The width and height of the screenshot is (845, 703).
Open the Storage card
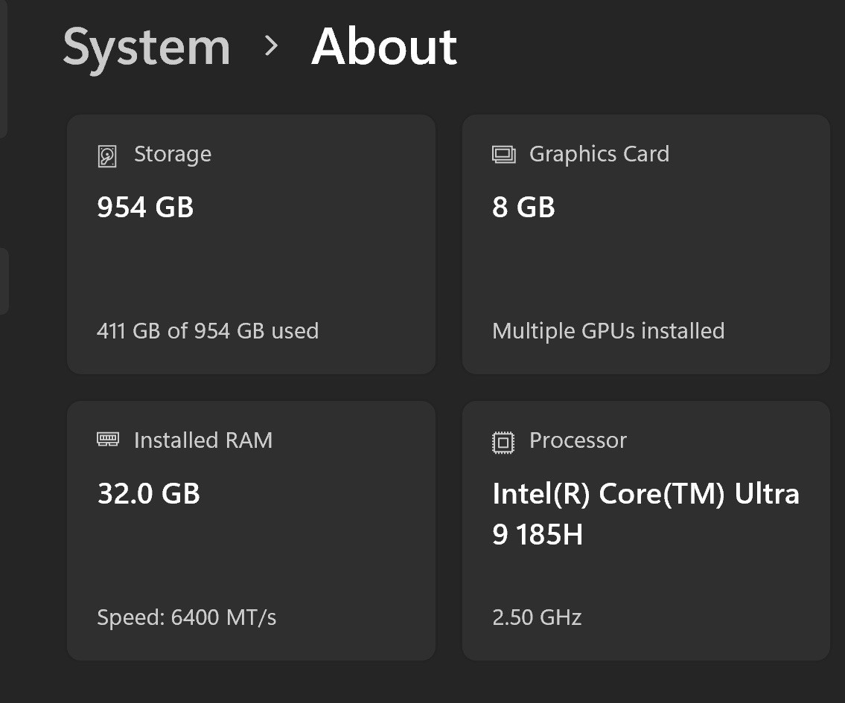251,245
